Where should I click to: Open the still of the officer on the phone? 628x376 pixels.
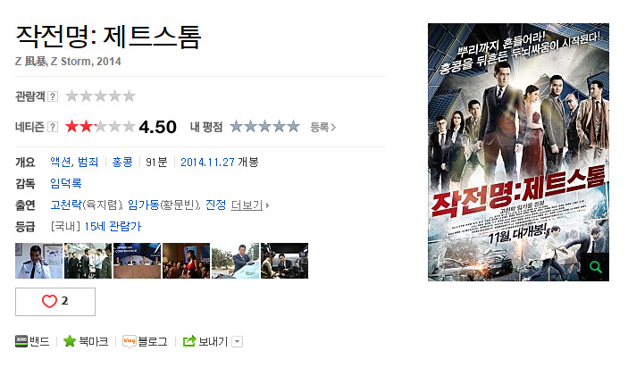(38, 261)
